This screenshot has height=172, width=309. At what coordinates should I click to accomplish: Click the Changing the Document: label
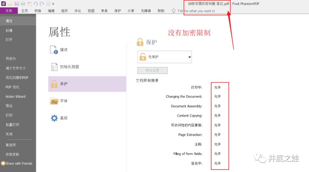click(184, 96)
